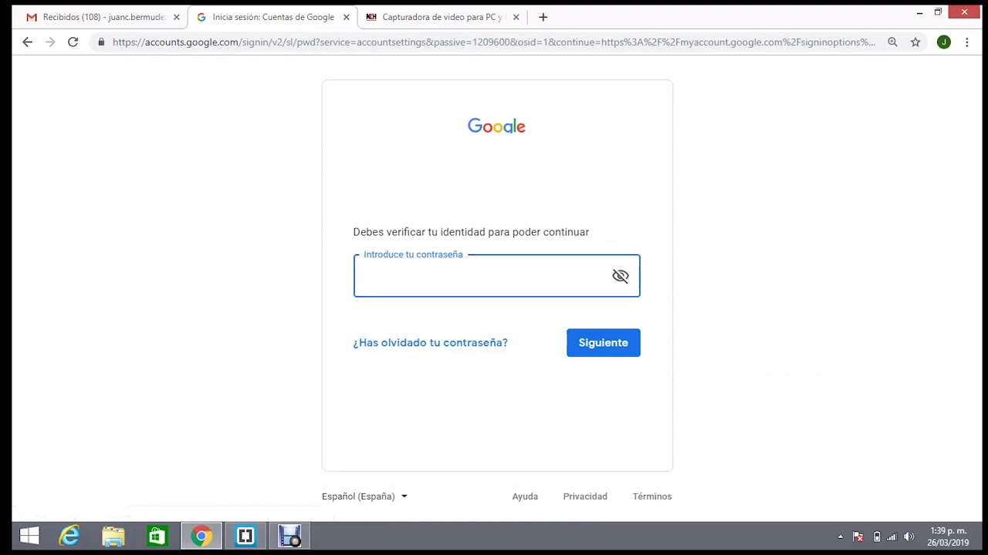This screenshot has width=988, height=555.
Task: Open Internet Explorer from the taskbar
Action: (x=69, y=536)
